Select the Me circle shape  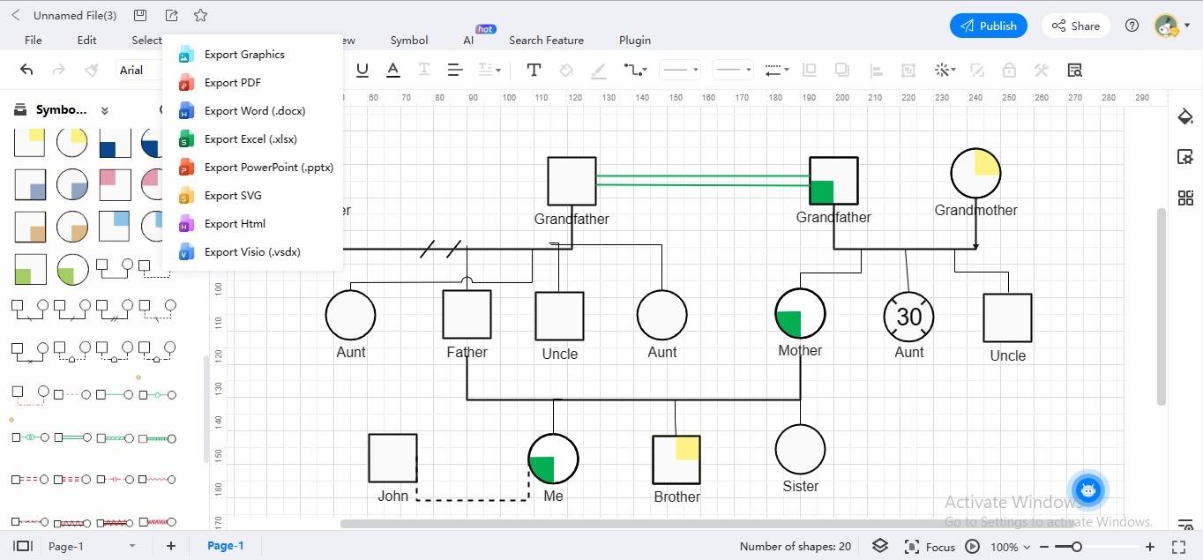553,459
